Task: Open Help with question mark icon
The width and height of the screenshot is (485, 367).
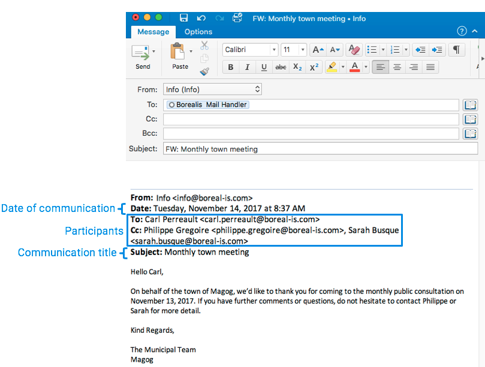Action: point(462,31)
